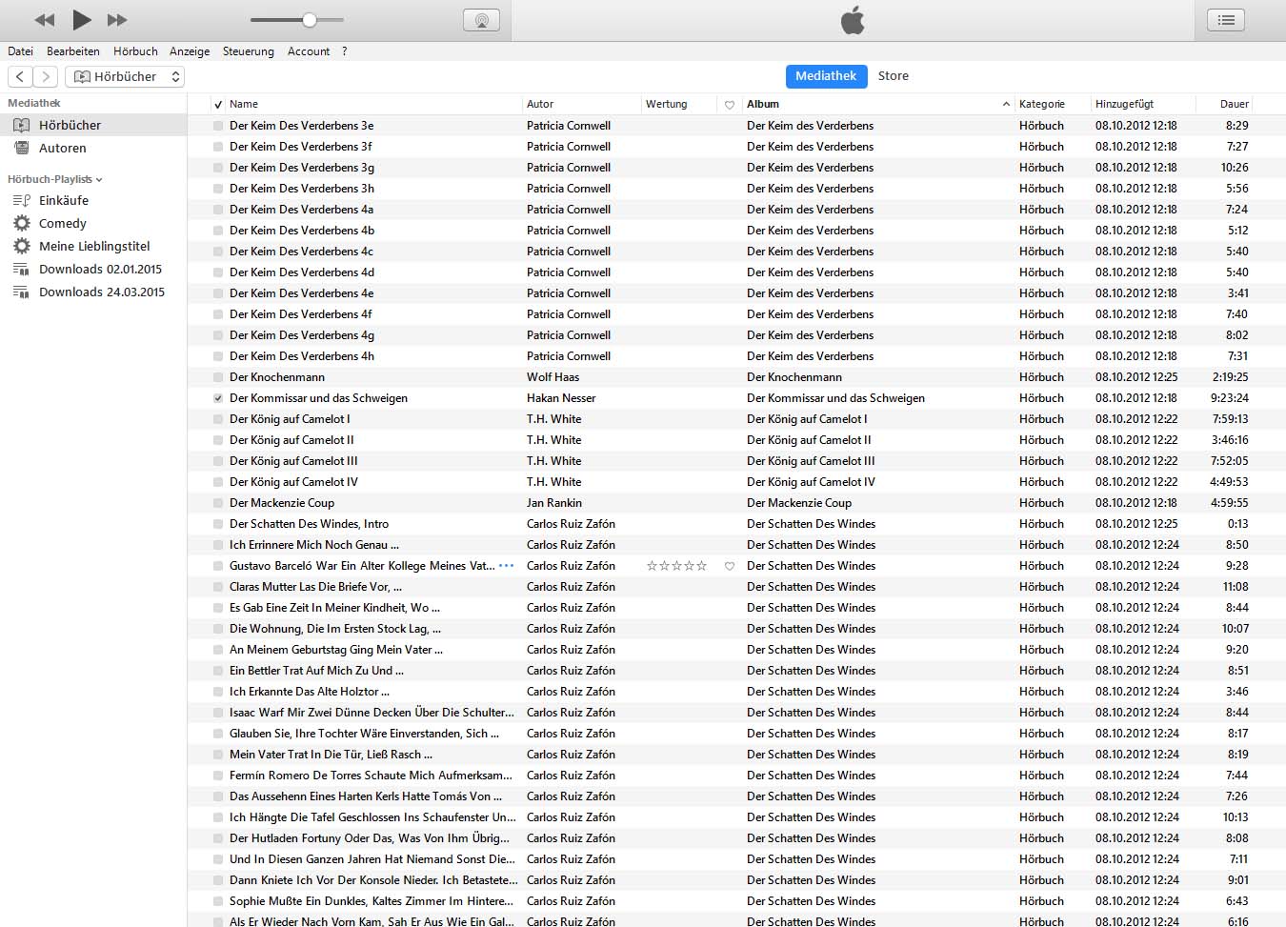Click duration 2:19:25 of Der Knochenmann
This screenshot has width=1286, height=927.
[1230, 377]
